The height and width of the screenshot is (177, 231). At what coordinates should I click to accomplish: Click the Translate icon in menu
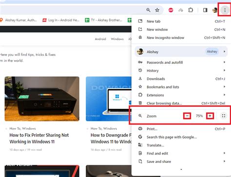tap(140, 145)
